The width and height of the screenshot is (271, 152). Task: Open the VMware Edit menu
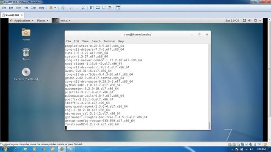11,8
